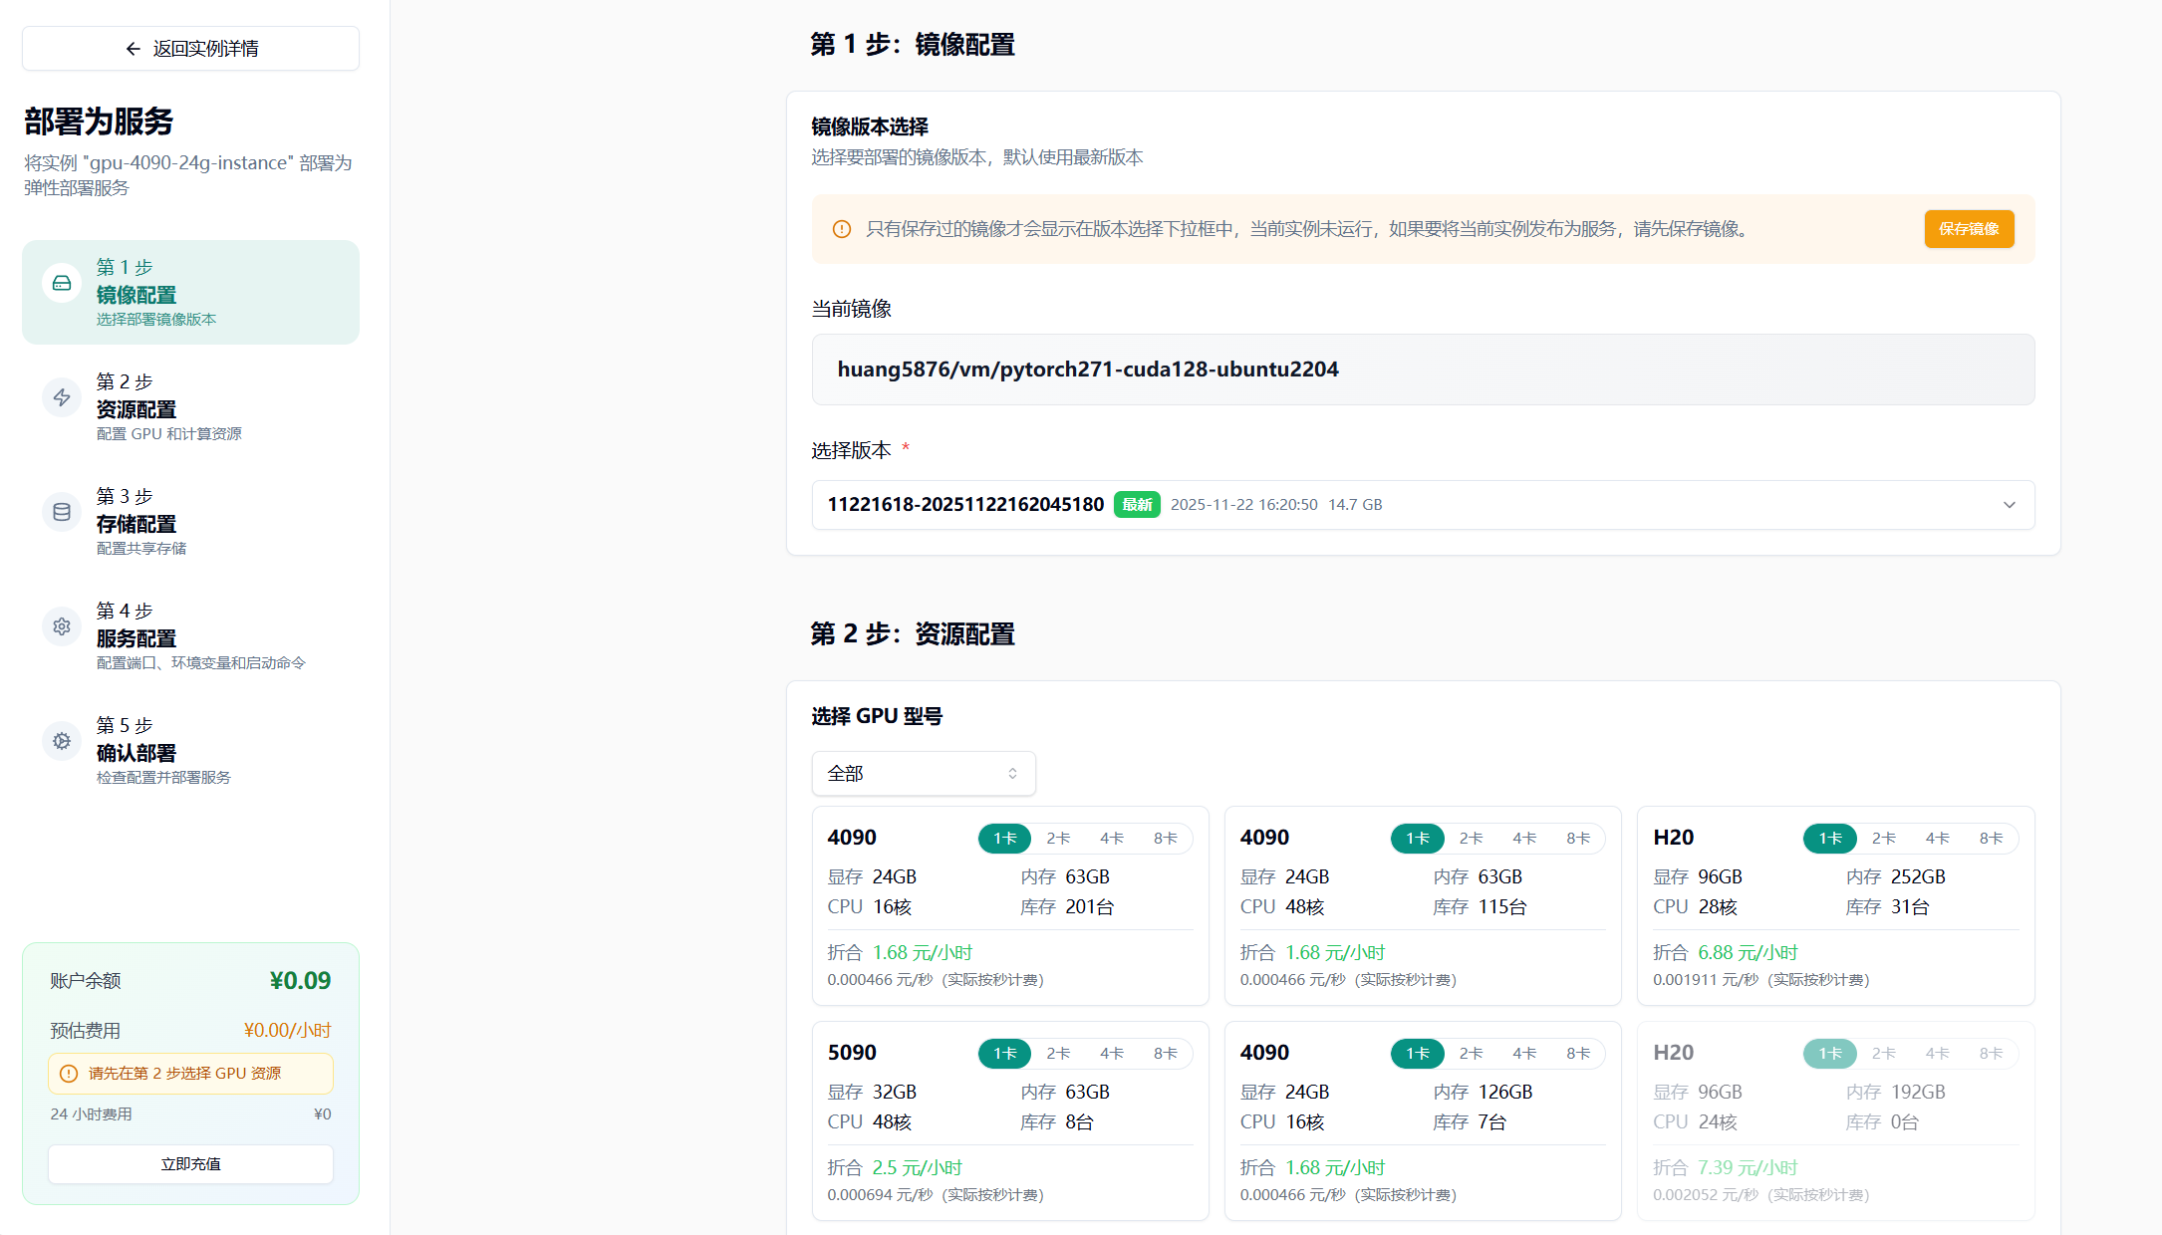Click the step 5 确认部署 cog icon
Viewport: 2162px width, 1235px height.
coord(62,741)
